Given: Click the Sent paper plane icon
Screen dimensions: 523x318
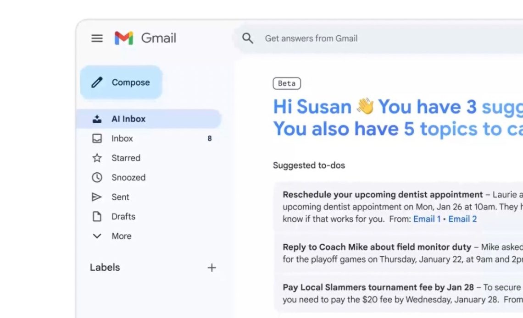Looking at the screenshot, I should (x=97, y=197).
